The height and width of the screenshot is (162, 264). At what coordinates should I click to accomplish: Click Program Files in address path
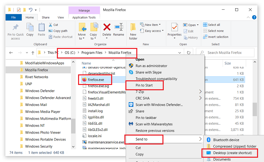coord(92,53)
